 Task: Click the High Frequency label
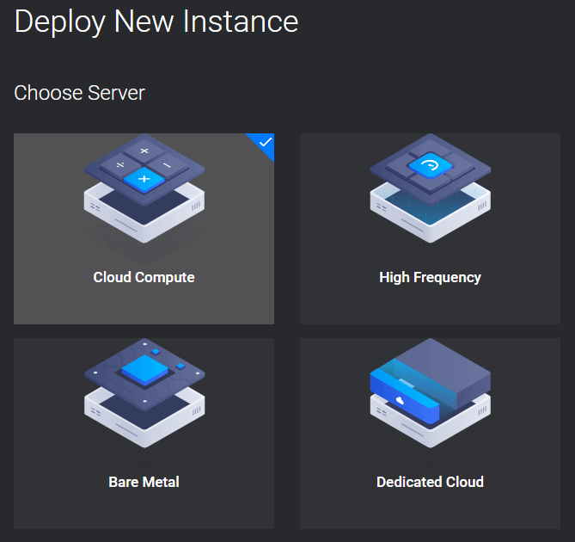pos(430,278)
